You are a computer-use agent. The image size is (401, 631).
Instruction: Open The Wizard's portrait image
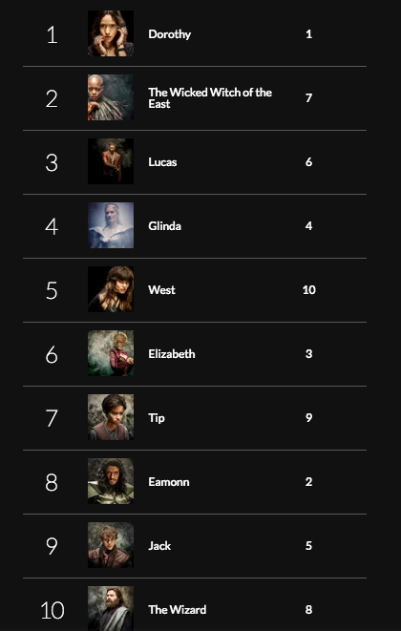coord(111,608)
